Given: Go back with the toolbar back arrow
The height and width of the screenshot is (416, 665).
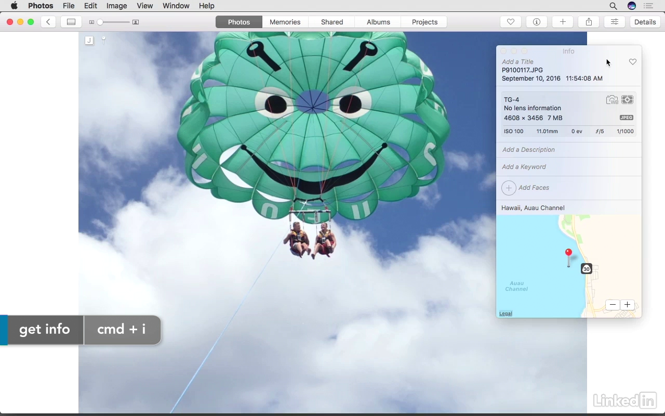Looking at the screenshot, I should click(48, 22).
